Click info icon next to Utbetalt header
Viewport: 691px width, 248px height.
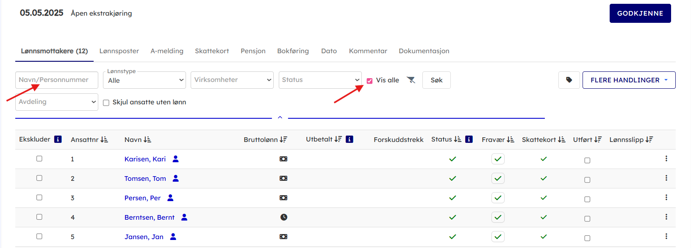point(350,139)
